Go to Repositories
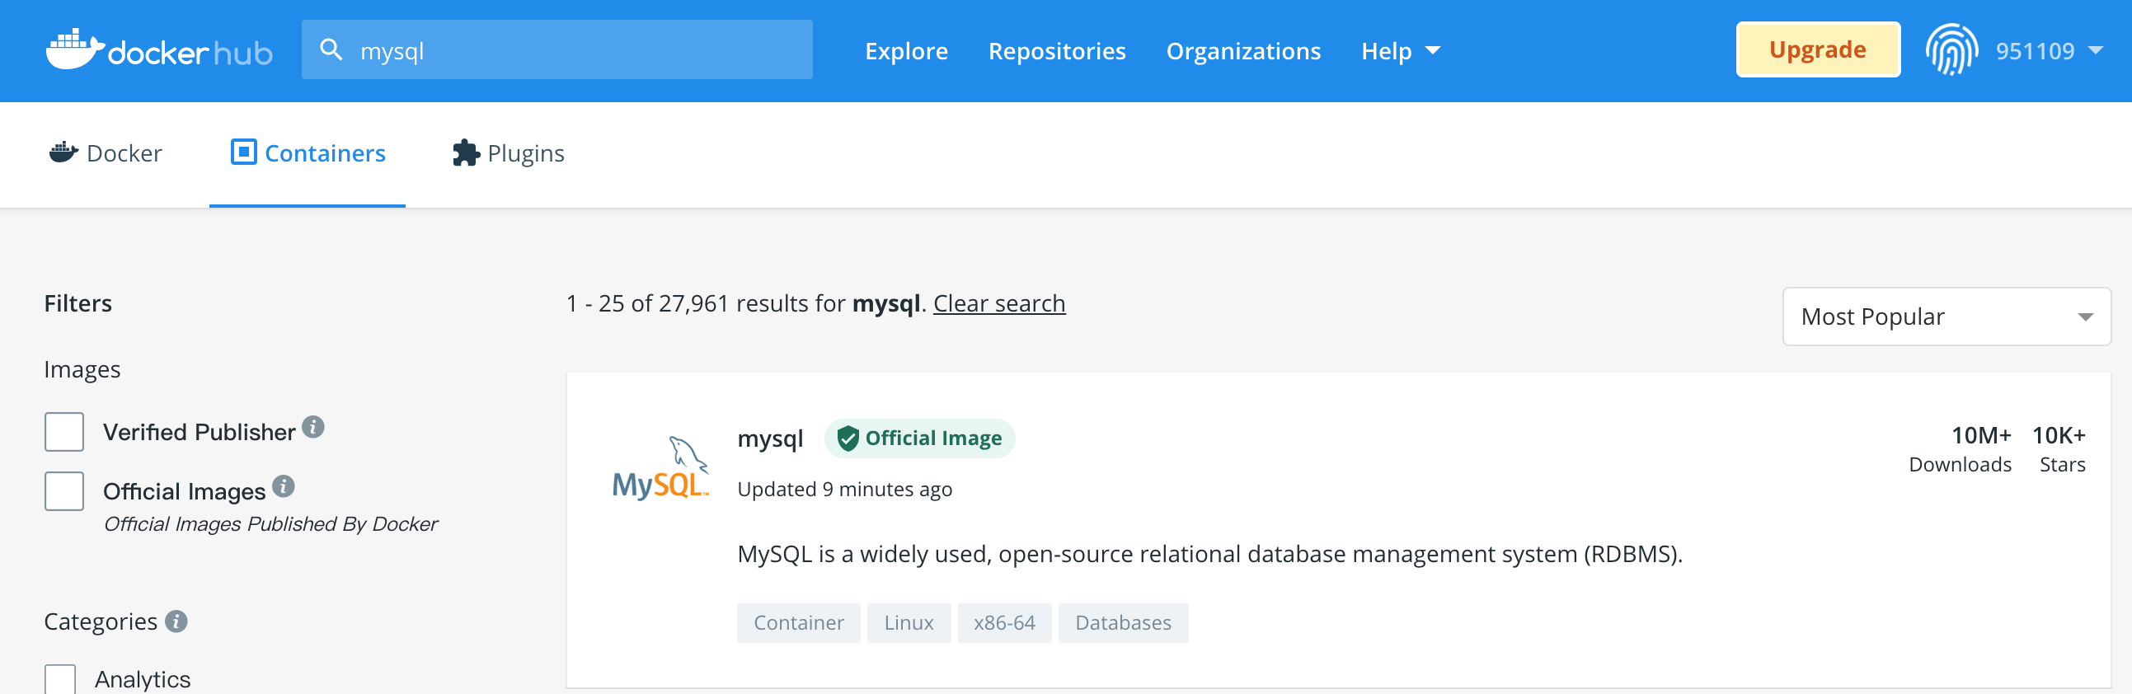 point(1057,51)
